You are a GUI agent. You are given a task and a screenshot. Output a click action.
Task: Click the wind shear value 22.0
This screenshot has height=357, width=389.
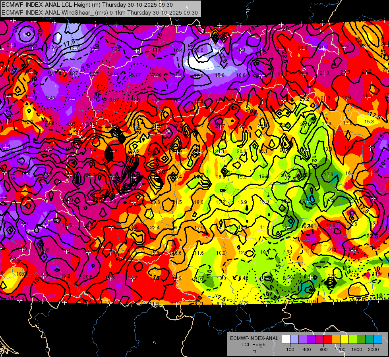(x=199, y=50)
